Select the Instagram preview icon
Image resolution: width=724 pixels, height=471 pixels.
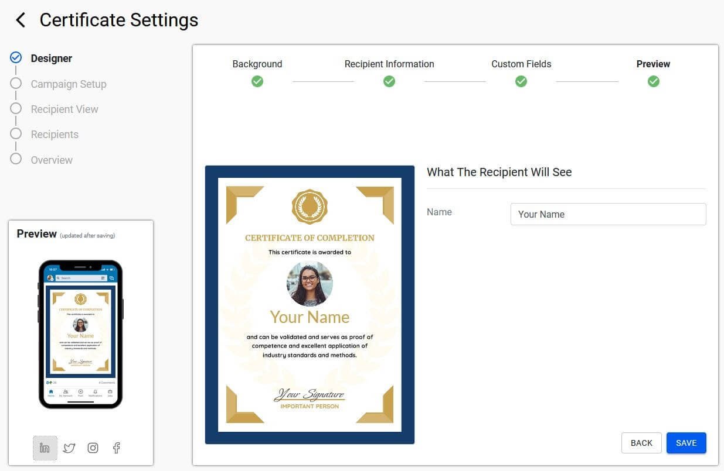pyautogui.click(x=92, y=448)
